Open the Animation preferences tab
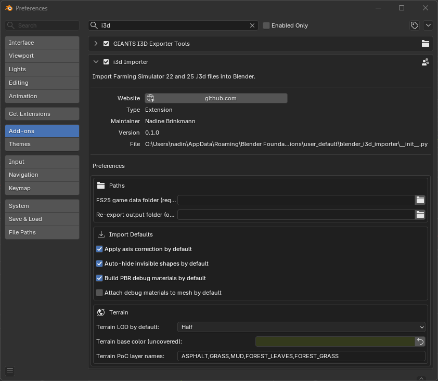 click(x=42, y=96)
